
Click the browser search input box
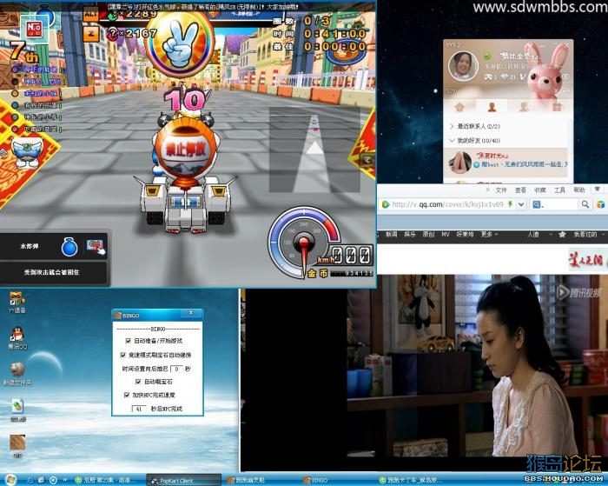point(561,204)
